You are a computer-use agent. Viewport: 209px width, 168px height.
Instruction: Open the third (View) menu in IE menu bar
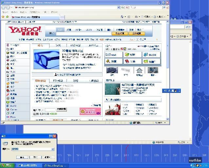pyautogui.click(x=23, y=12)
